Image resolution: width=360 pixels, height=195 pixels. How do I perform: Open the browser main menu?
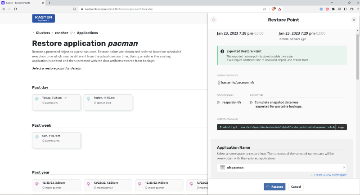click(358, 9)
